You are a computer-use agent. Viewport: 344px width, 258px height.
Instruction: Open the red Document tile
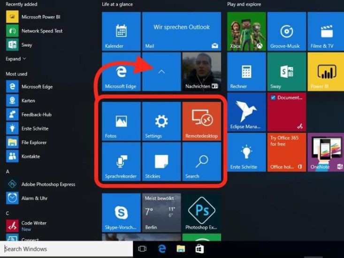point(287,112)
